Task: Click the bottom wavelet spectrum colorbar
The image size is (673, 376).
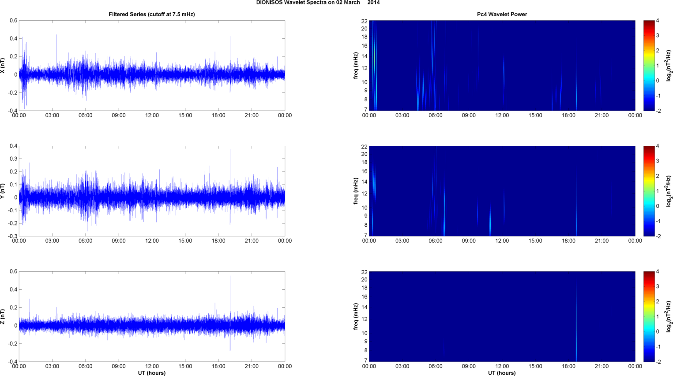Action: (x=649, y=317)
